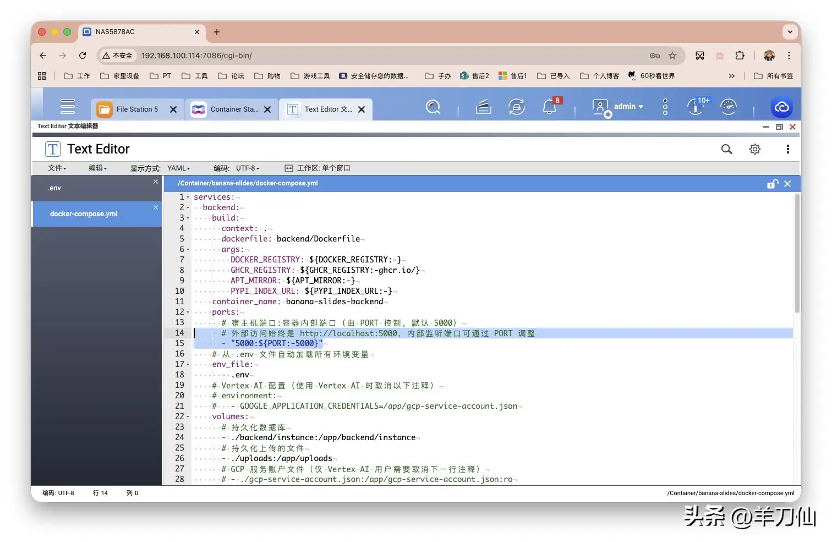Open the QTS search magnifier icon
The image size is (832, 543).
click(433, 107)
